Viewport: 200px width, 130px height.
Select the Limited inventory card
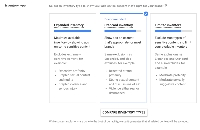point(173,58)
